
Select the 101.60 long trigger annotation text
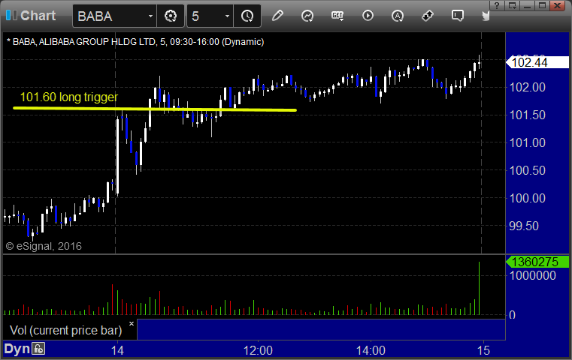(69, 97)
